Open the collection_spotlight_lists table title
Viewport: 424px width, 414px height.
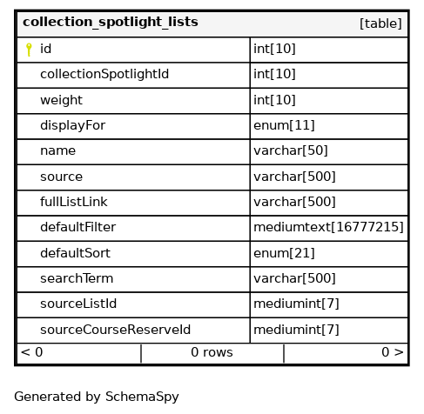[x=111, y=23]
